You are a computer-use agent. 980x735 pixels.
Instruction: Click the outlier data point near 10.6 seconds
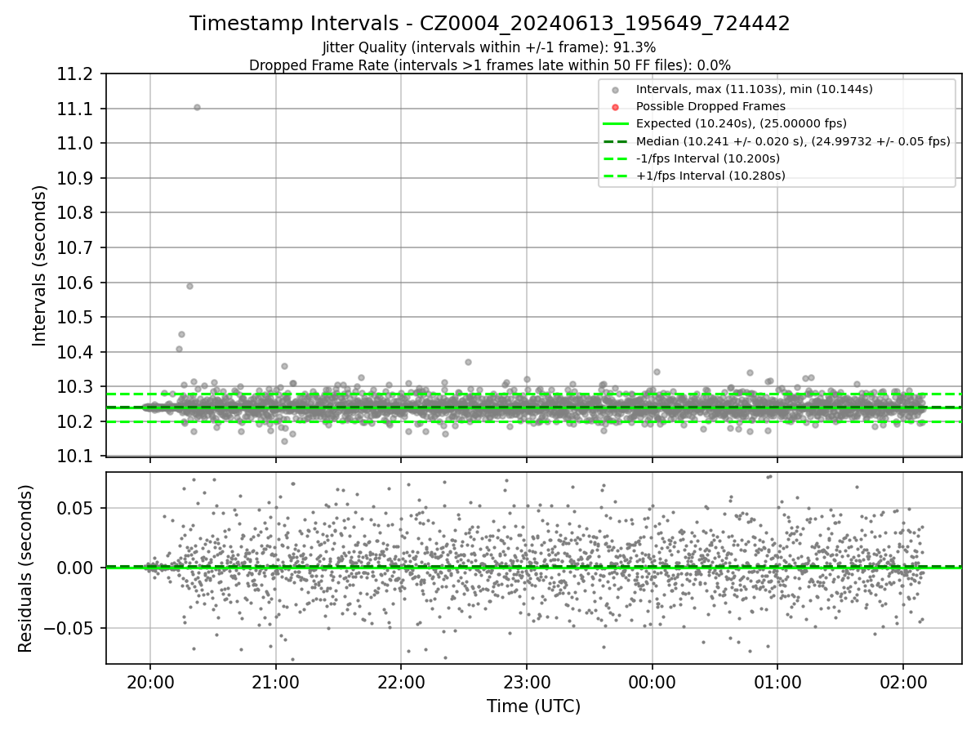coord(189,286)
